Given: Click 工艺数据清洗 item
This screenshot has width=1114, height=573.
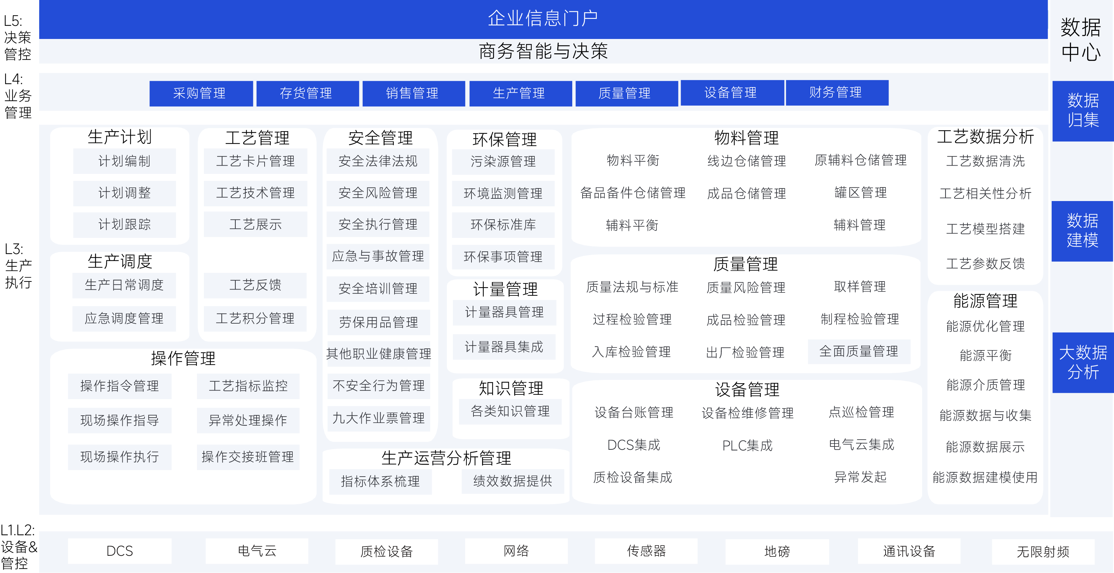Looking at the screenshot, I should coord(986,162).
